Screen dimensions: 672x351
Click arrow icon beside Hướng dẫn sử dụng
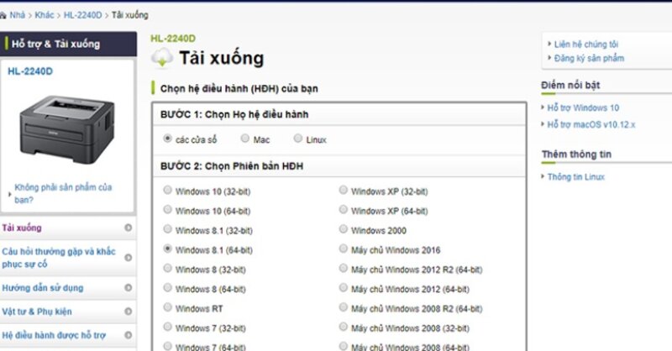[129, 287]
